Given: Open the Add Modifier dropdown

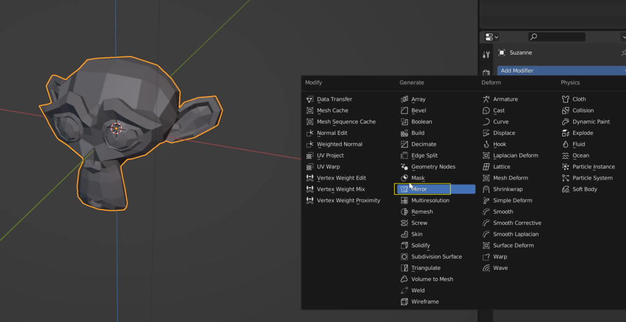Looking at the screenshot, I should tap(561, 71).
